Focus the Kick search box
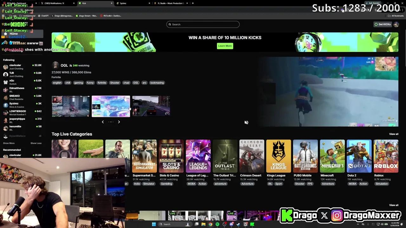Screen dimensions: 406x228 point(203,24)
